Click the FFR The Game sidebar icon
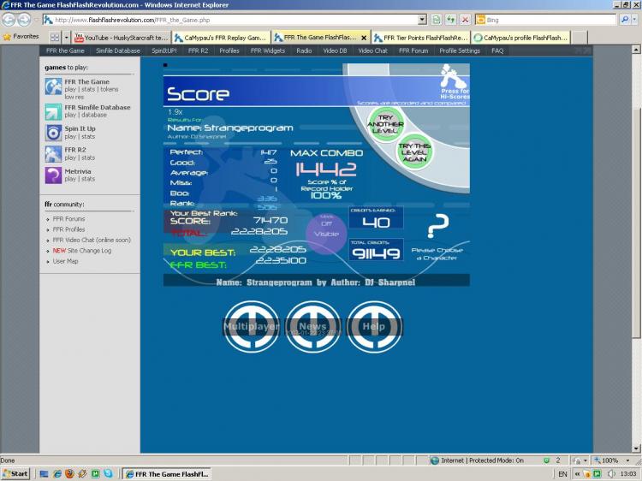The height and width of the screenshot is (481, 642). [x=52, y=86]
